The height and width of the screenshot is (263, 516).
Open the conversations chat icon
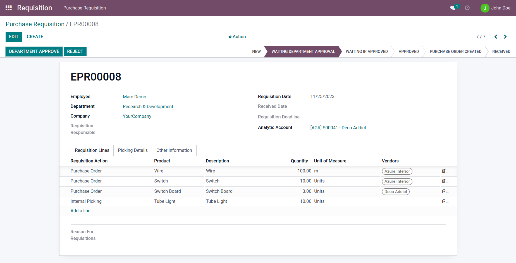coord(453,8)
